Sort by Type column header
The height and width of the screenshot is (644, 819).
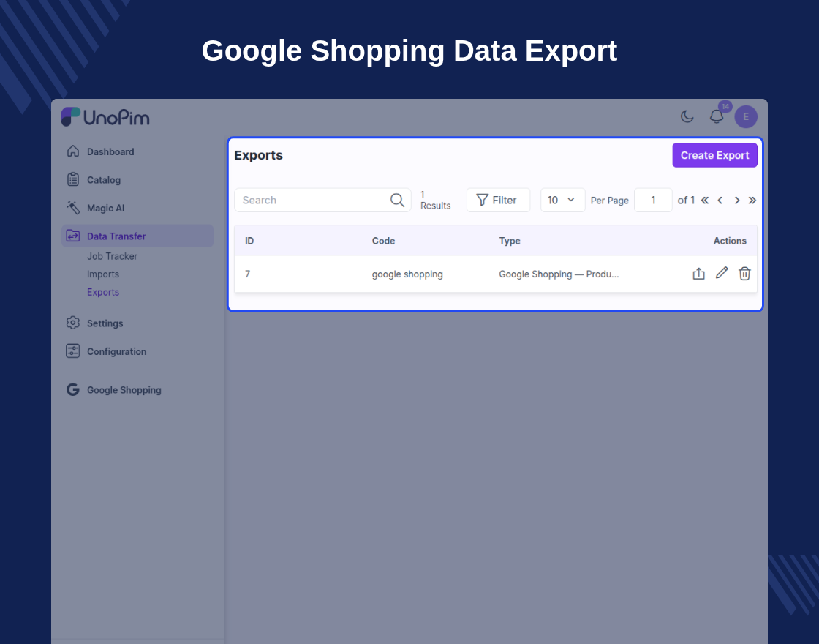pyautogui.click(x=509, y=241)
